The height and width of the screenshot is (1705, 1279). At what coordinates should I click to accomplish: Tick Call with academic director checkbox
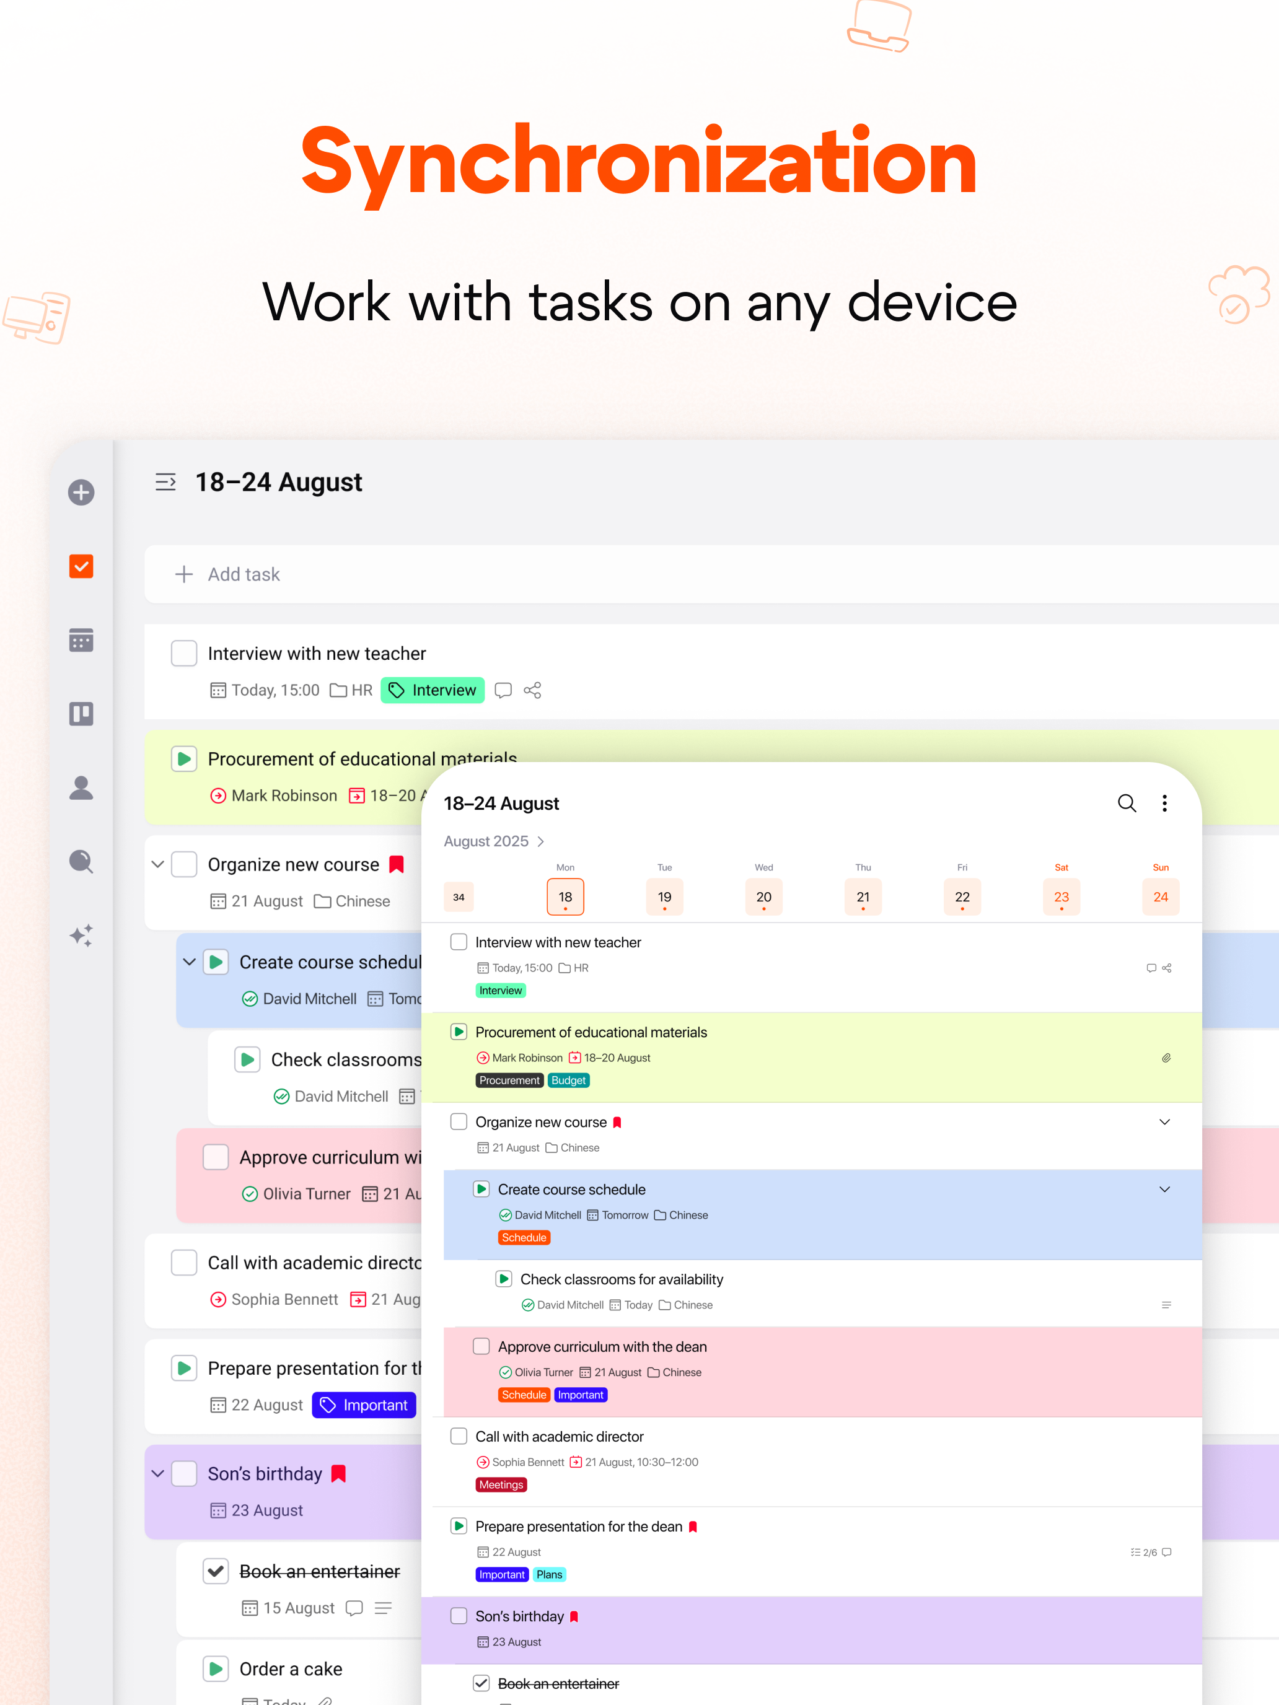(x=183, y=1263)
